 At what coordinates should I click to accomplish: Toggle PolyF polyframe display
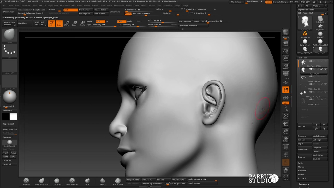(x=286, y=147)
